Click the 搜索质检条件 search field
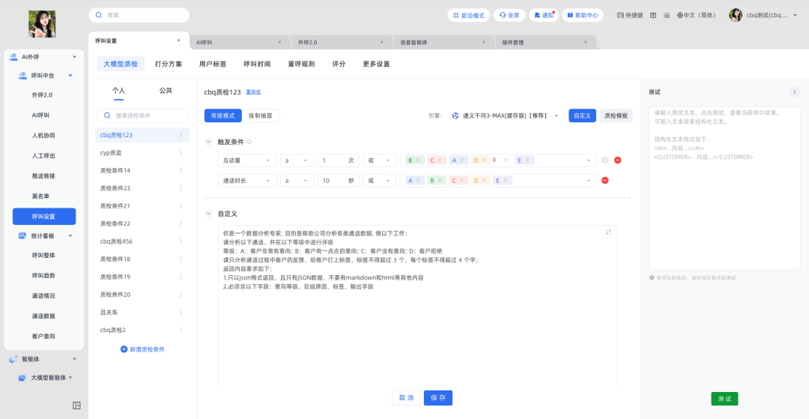This screenshot has height=419, width=809. (142, 116)
